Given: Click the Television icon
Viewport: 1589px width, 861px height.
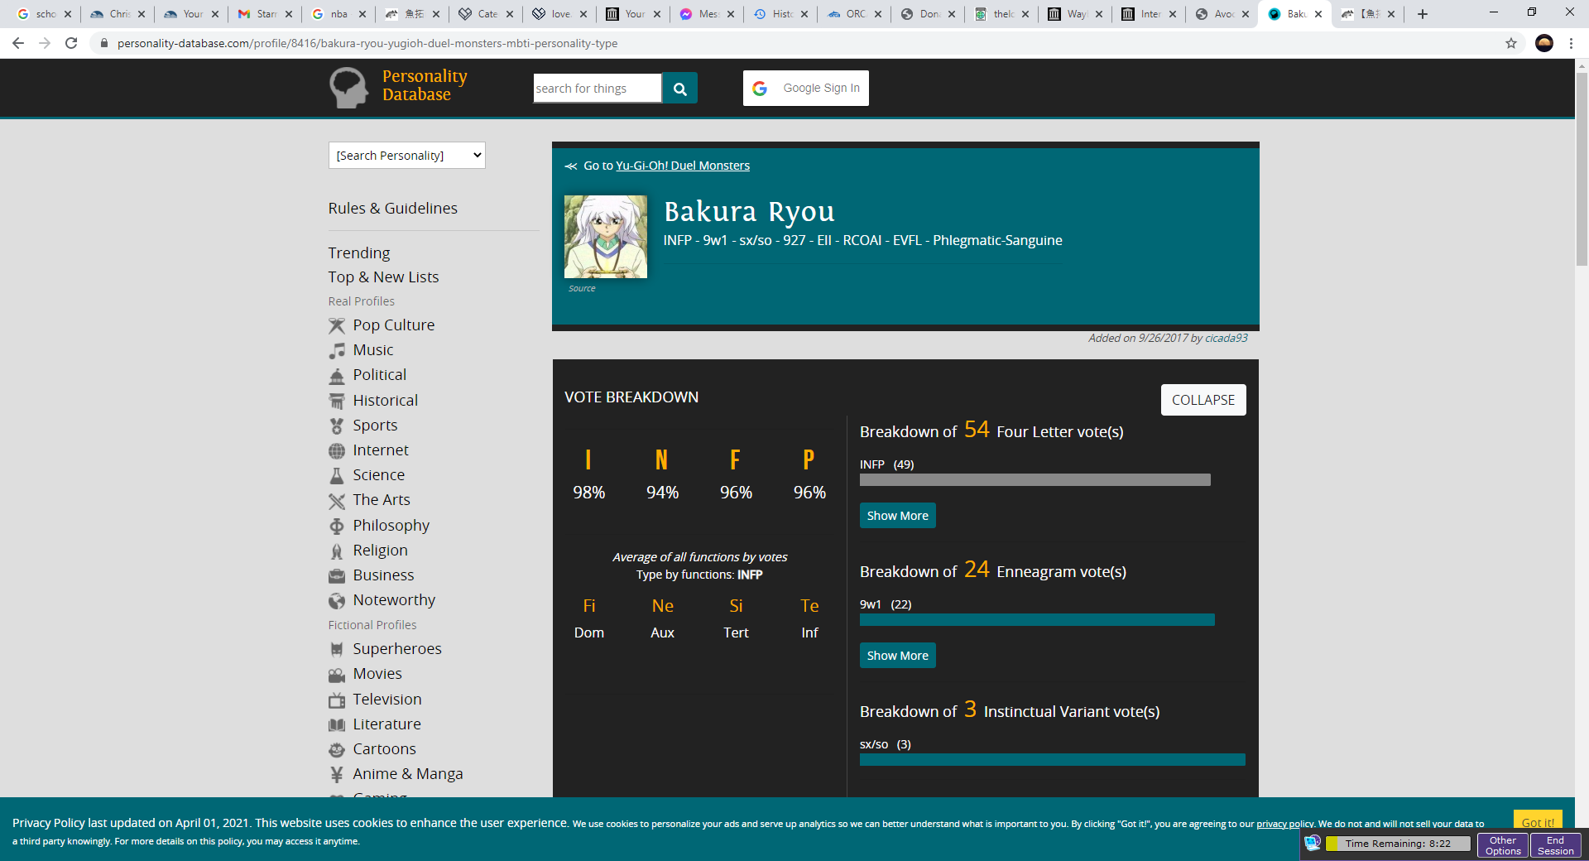Looking at the screenshot, I should 337,700.
